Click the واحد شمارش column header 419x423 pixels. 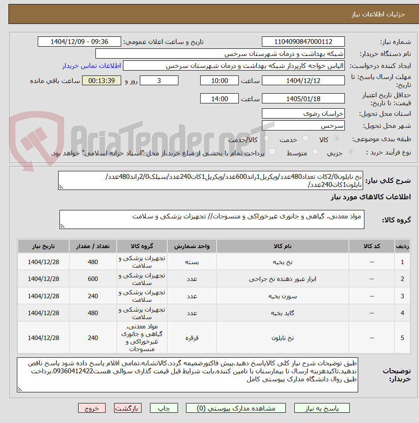(x=192, y=246)
